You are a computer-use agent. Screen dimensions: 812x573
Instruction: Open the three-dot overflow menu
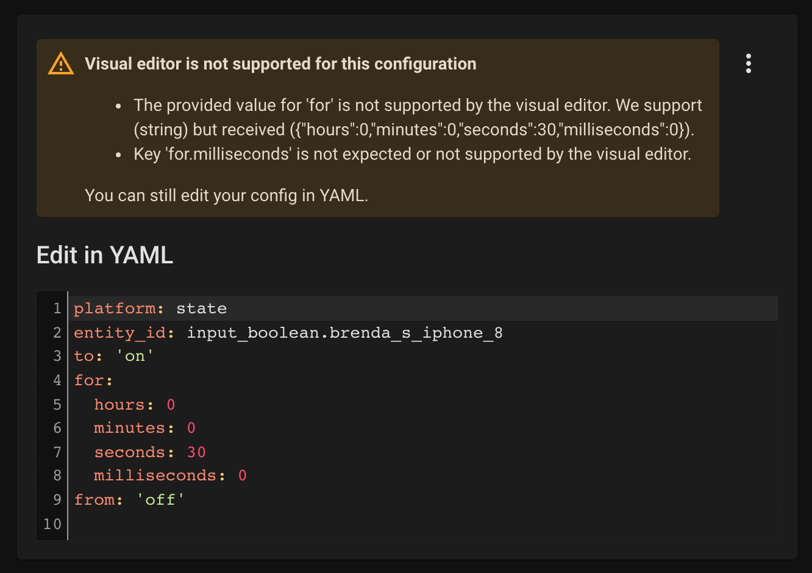tap(748, 63)
